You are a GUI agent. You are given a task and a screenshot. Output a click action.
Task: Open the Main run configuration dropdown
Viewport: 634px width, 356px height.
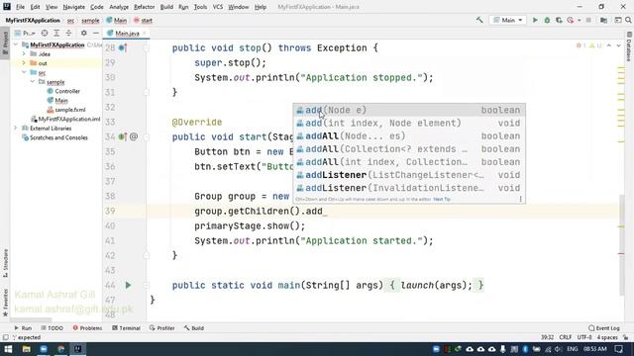[x=508, y=20]
